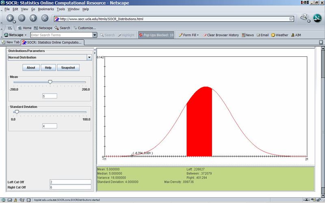325x203 pixels.
Task: Click the Standard Deviation slider handle
Action: coord(17,112)
